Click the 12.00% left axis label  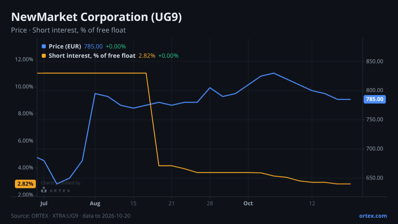[24, 60]
